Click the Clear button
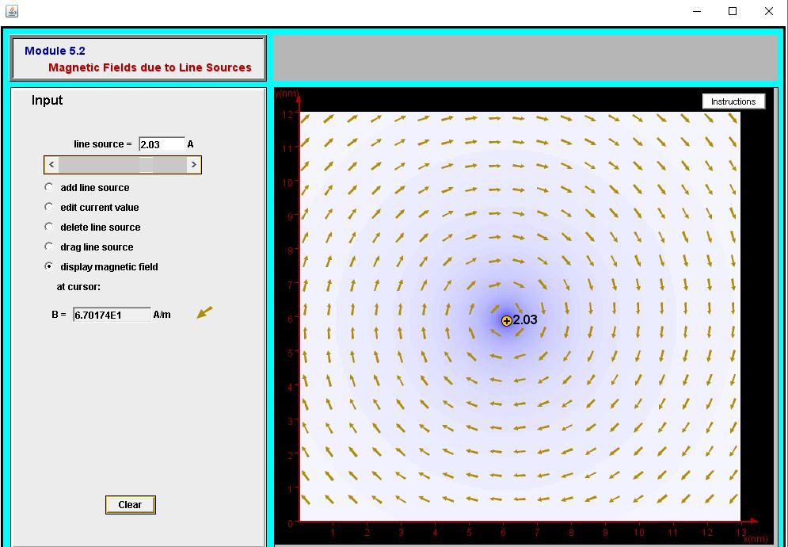This screenshot has height=547, width=788. click(130, 505)
